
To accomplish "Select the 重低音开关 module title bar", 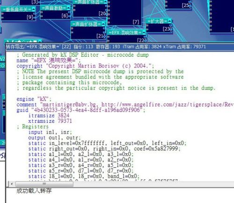I will pyautogui.click(x=18, y=9).
